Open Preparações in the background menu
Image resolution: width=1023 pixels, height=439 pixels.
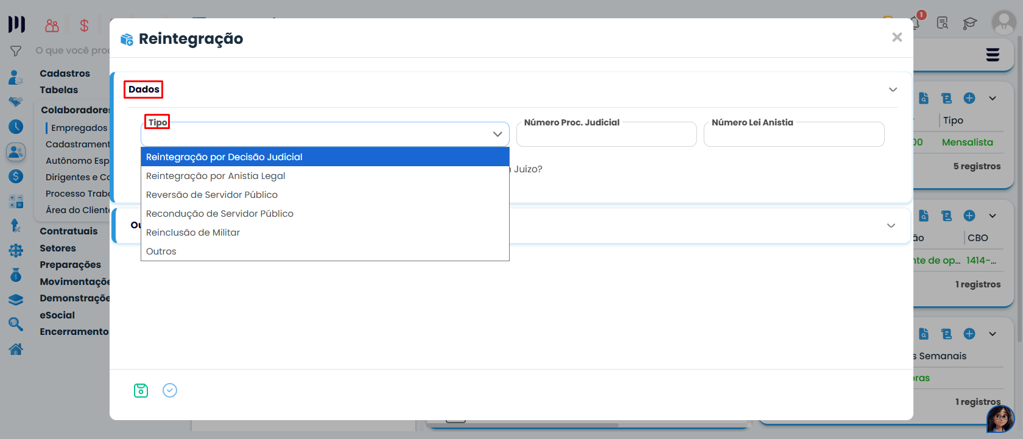[70, 265]
